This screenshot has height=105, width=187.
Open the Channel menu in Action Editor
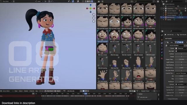(x=32, y=91)
